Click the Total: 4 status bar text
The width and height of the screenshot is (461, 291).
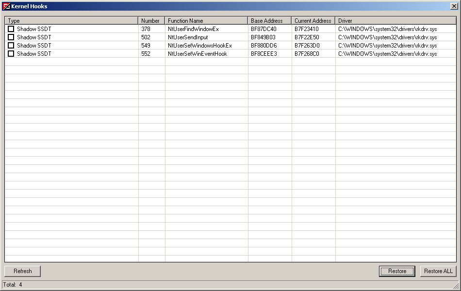tap(13, 285)
